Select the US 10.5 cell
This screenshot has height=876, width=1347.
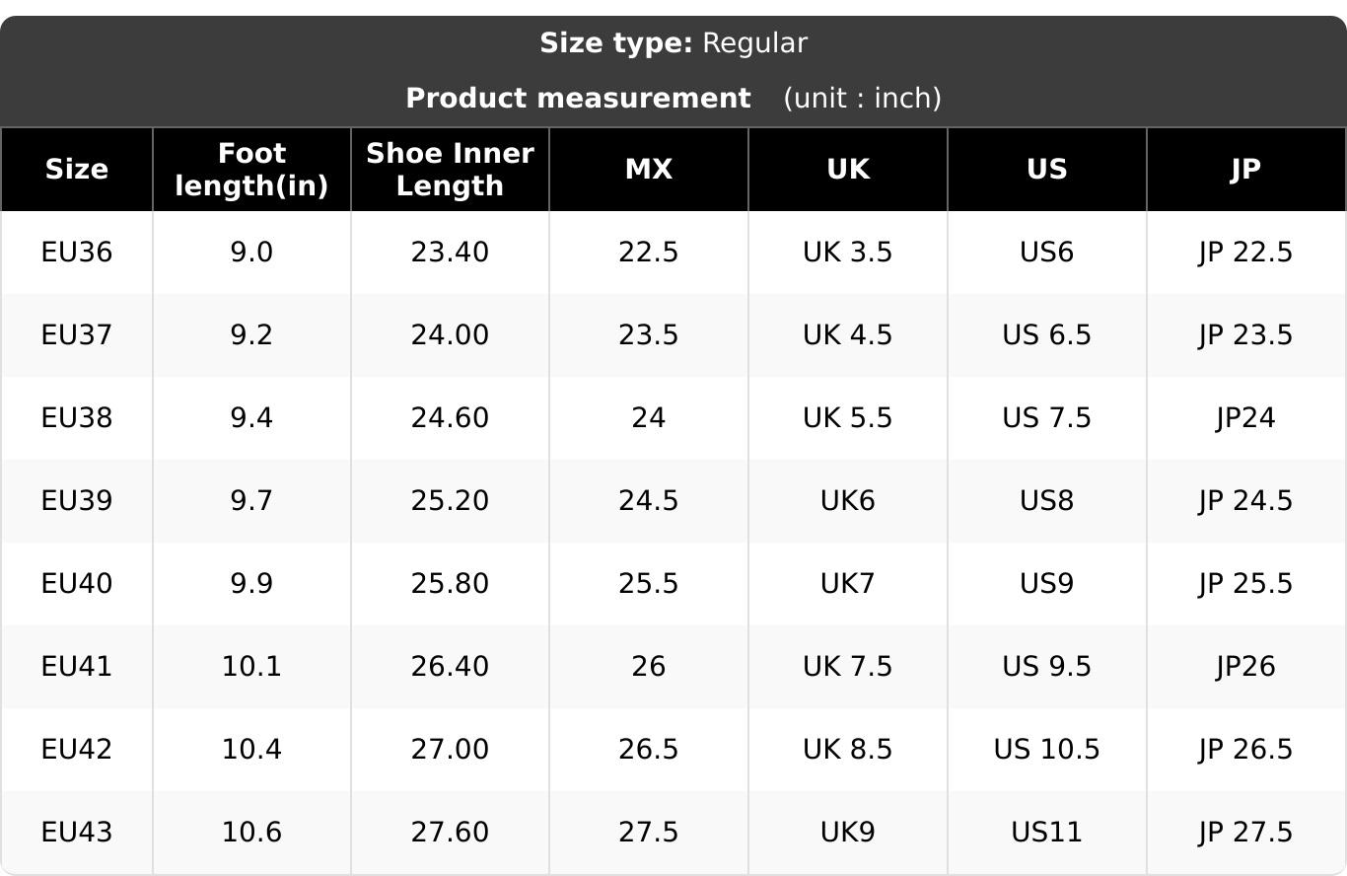click(1047, 750)
